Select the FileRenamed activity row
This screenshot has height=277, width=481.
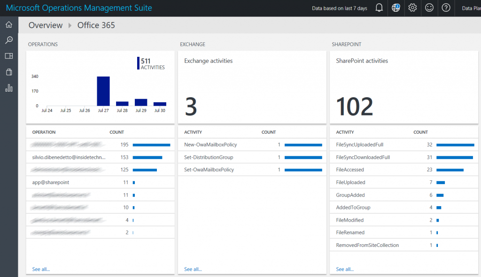(404, 232)
